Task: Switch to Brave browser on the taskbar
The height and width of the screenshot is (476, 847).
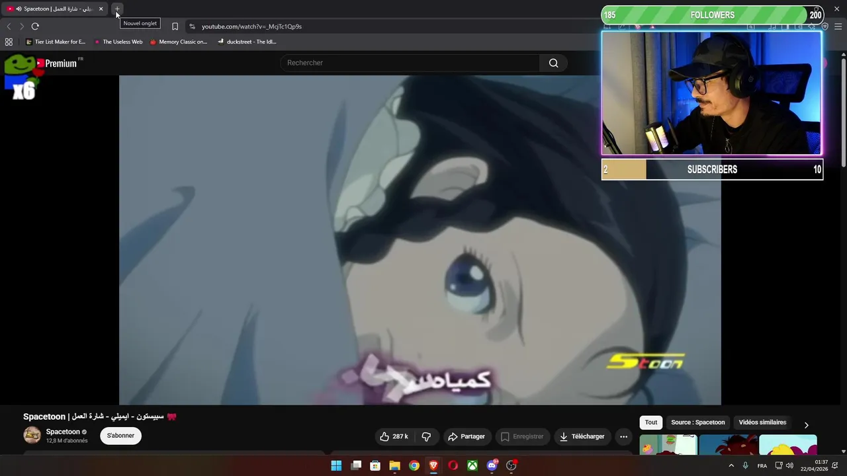Action: point(433,465)
